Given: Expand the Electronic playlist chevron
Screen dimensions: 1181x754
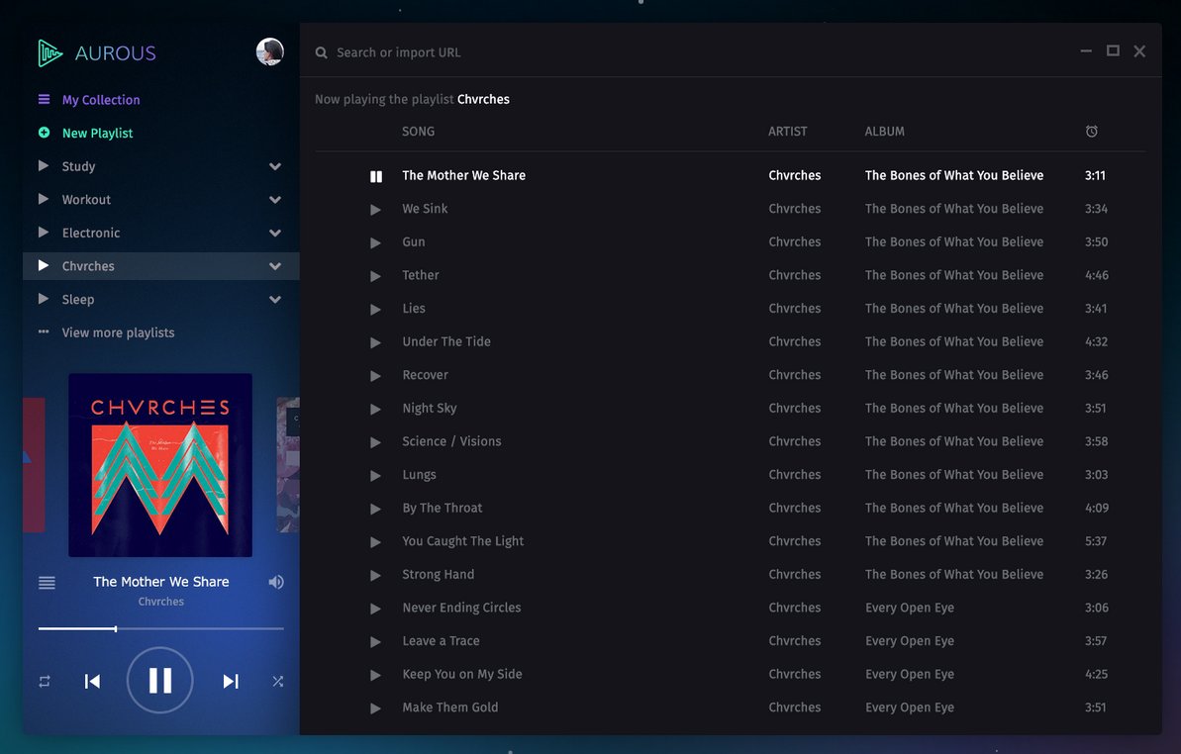Looking at the screenshot, I should (x=275, y=233).
